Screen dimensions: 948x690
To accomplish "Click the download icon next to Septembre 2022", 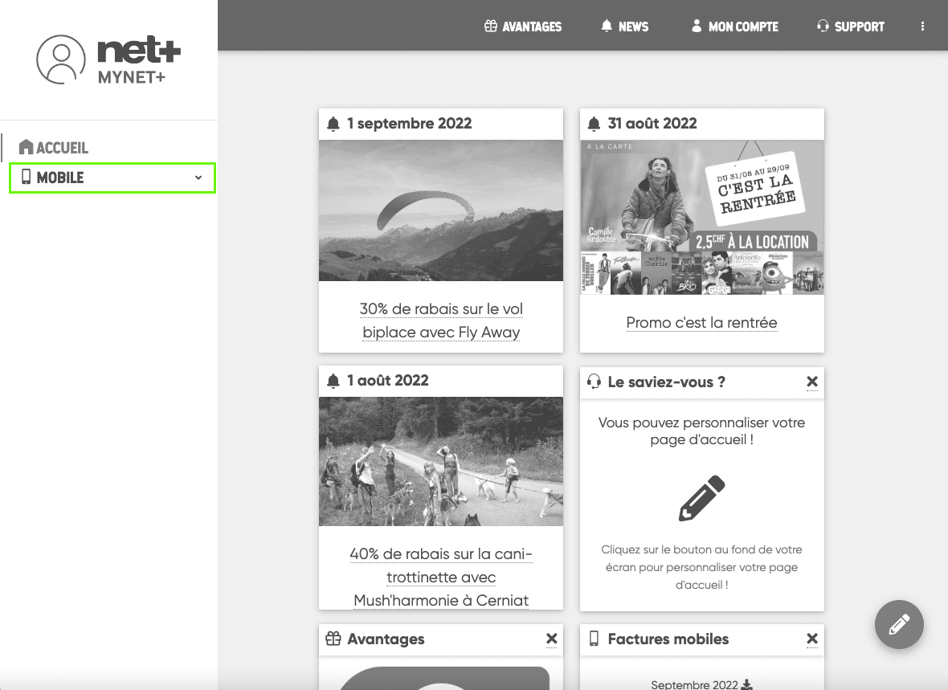I will 747,684.
